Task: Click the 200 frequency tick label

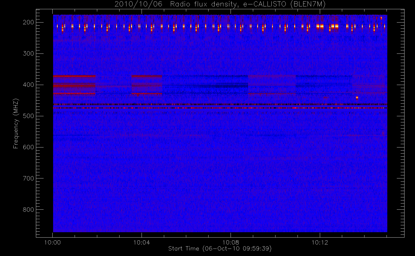Action: coord(28,22)
